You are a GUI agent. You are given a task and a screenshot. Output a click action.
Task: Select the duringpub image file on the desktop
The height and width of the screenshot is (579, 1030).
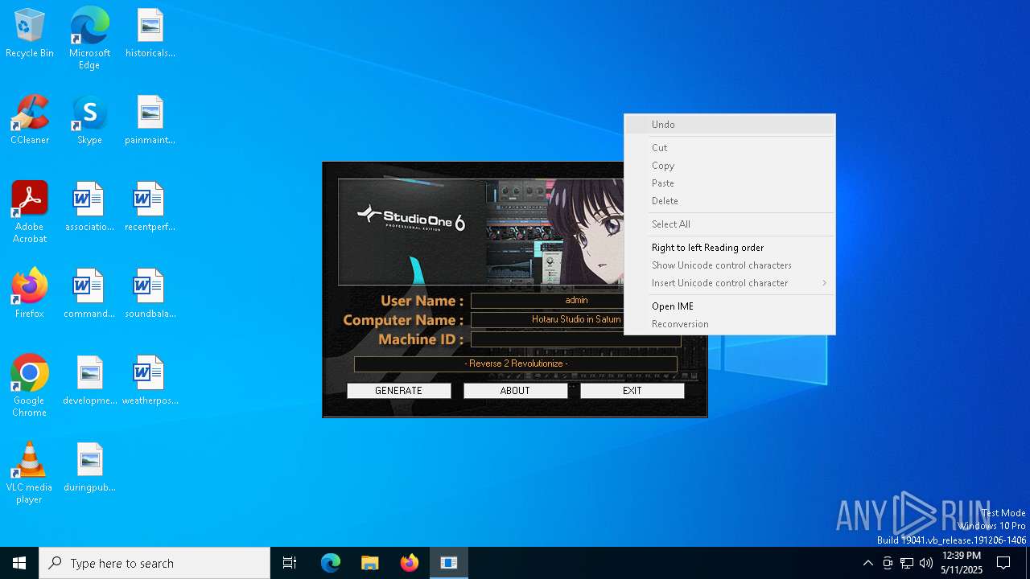click(89, 468)
